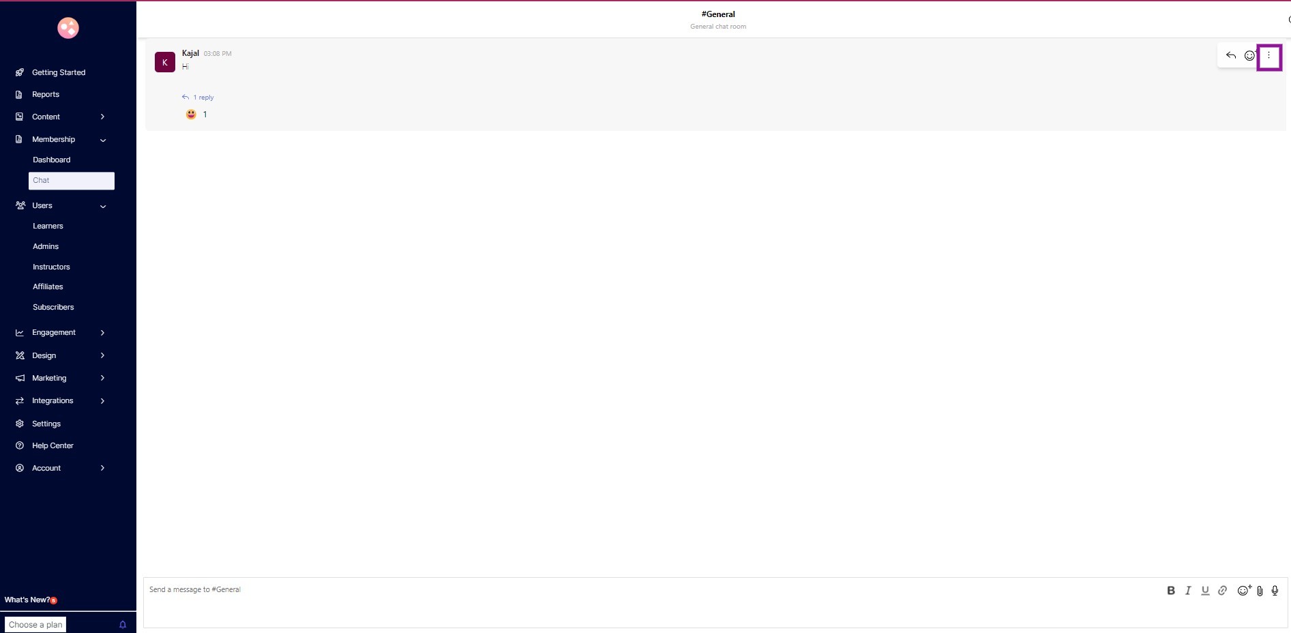
Task: Open emoji picker in message composer
Action: tap(1244, 591)
